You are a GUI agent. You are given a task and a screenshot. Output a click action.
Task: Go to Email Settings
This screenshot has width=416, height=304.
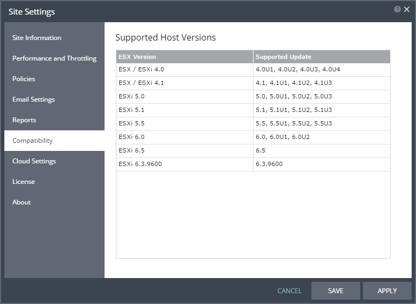pos(54,100)
